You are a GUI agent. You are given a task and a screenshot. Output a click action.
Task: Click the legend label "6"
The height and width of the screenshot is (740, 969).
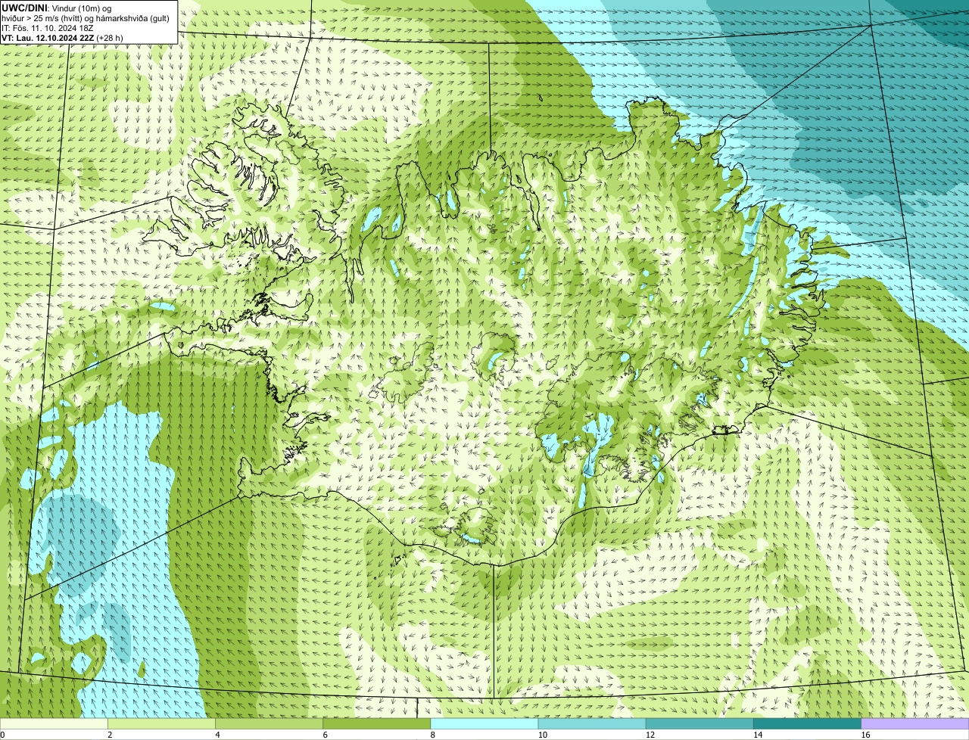click(325, 735)
